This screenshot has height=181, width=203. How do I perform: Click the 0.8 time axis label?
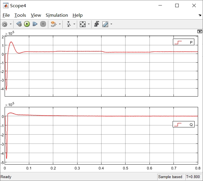pyautogui.click(x=198, y=168)
